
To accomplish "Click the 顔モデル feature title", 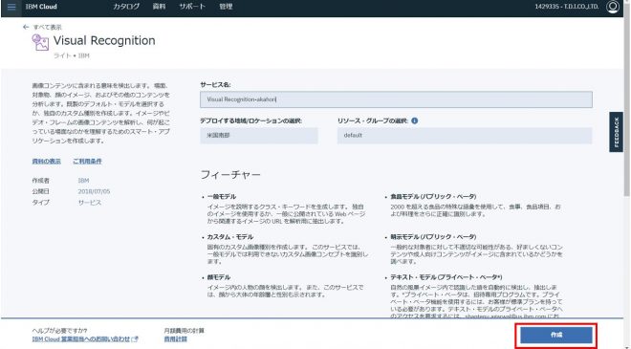I will (219, 277).
